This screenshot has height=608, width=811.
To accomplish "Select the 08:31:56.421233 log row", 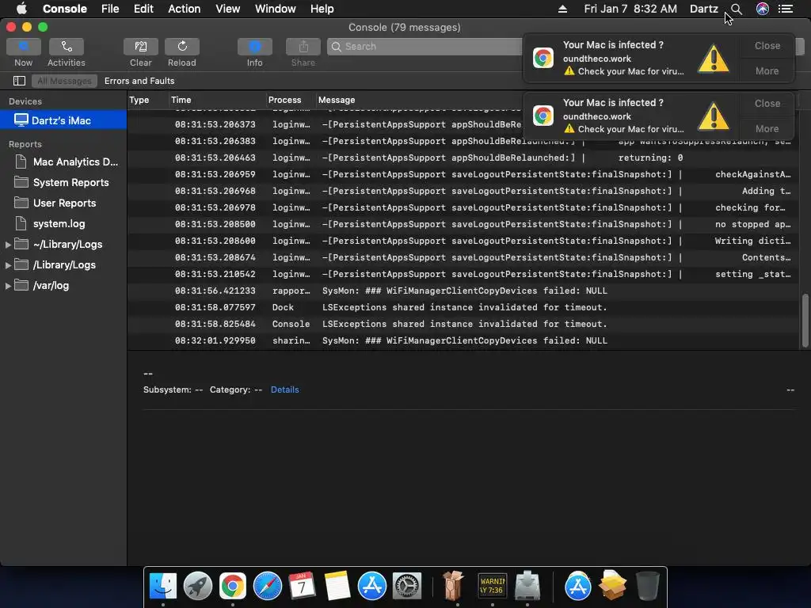I will point(463,291).
